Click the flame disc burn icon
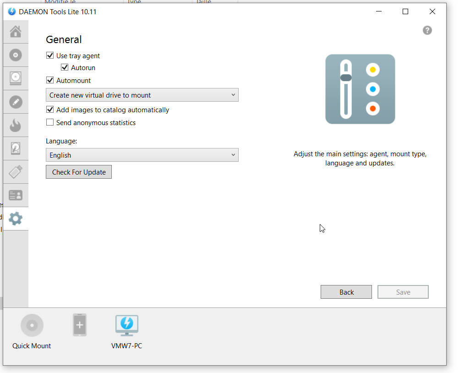 click(x=16, y=125)
